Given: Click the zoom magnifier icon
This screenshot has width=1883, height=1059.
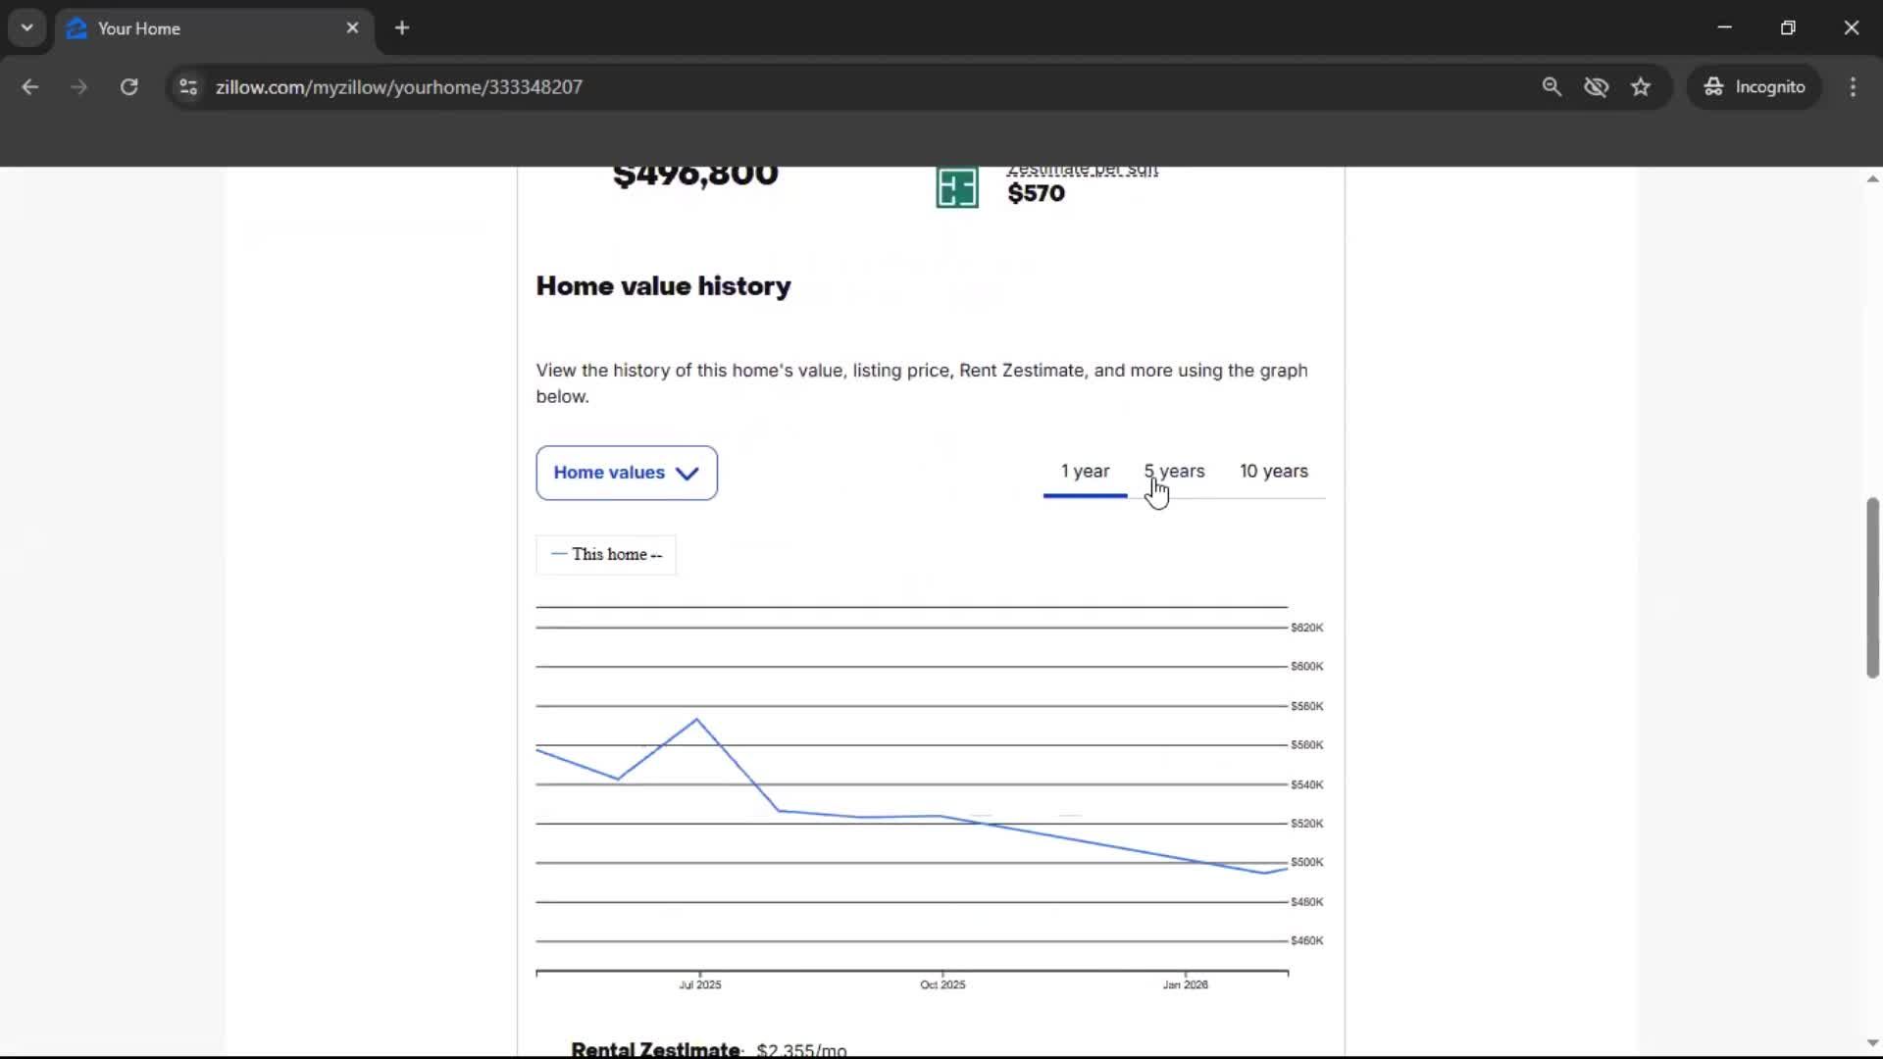Looking at the screenshot, I should tap(1551, 87).
